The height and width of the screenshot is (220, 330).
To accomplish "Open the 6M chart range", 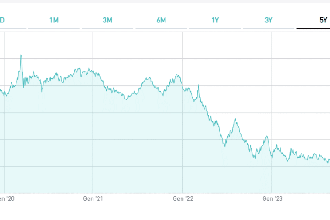I will 161,20.
